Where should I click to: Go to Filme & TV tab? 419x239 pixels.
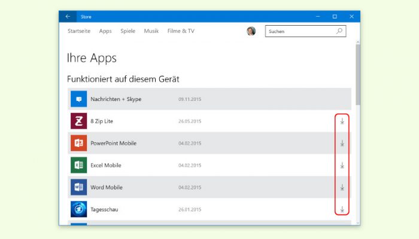[181, 31]
